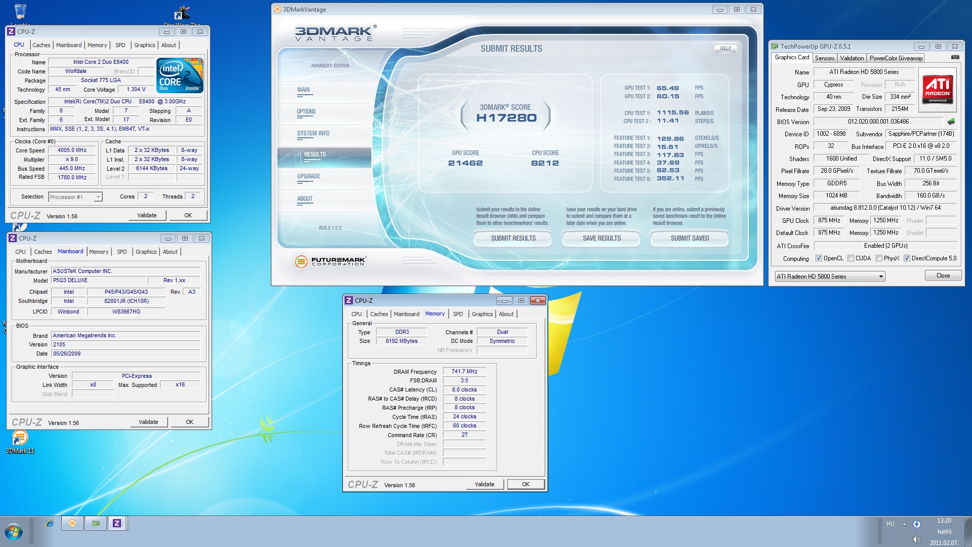Image resolution: width=972 pixels, height=547 pixels.
Task: Expand the Processor #1 selection dropdown
Action: coord(98,197)
